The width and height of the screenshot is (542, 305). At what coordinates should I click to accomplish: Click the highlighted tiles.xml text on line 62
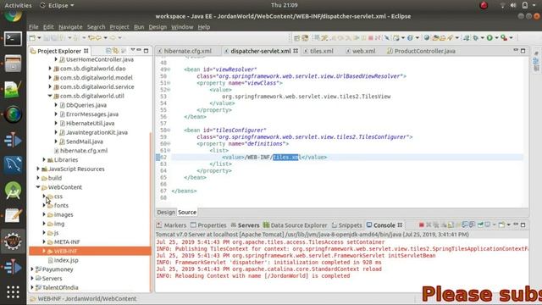pyautogui.click(x=285, y=158)
